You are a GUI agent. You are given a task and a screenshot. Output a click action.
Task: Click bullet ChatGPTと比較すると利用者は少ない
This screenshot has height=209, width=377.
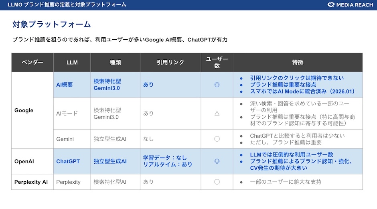[297, 136]
